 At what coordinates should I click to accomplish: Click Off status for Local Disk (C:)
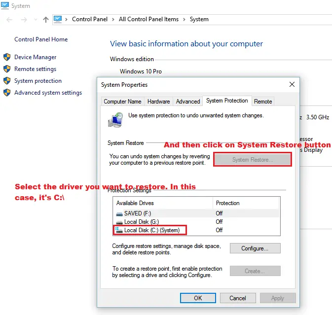point(219,230)
